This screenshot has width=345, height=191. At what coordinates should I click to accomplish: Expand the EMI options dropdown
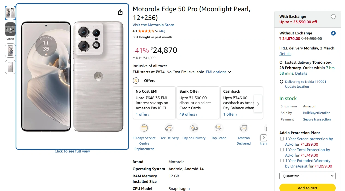218,72
